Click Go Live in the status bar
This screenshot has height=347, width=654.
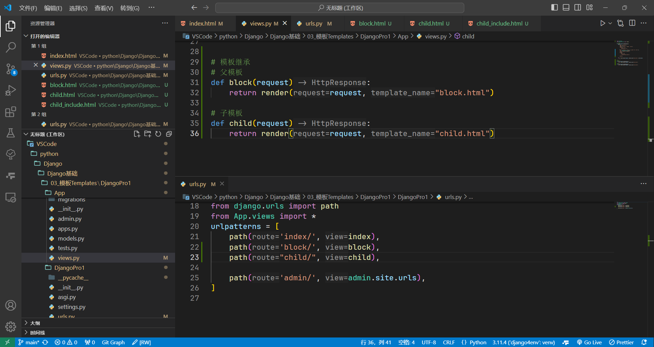pyautogui.click(x=589, y=342)
